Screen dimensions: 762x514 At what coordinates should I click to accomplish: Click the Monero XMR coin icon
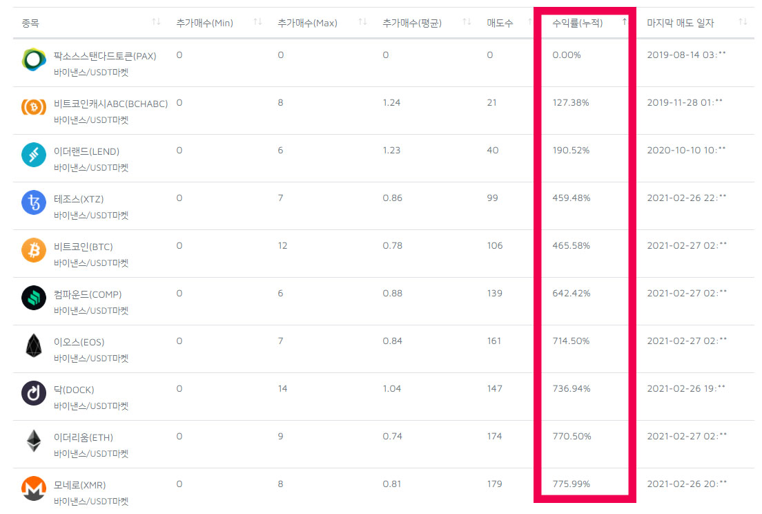(34, 489)
